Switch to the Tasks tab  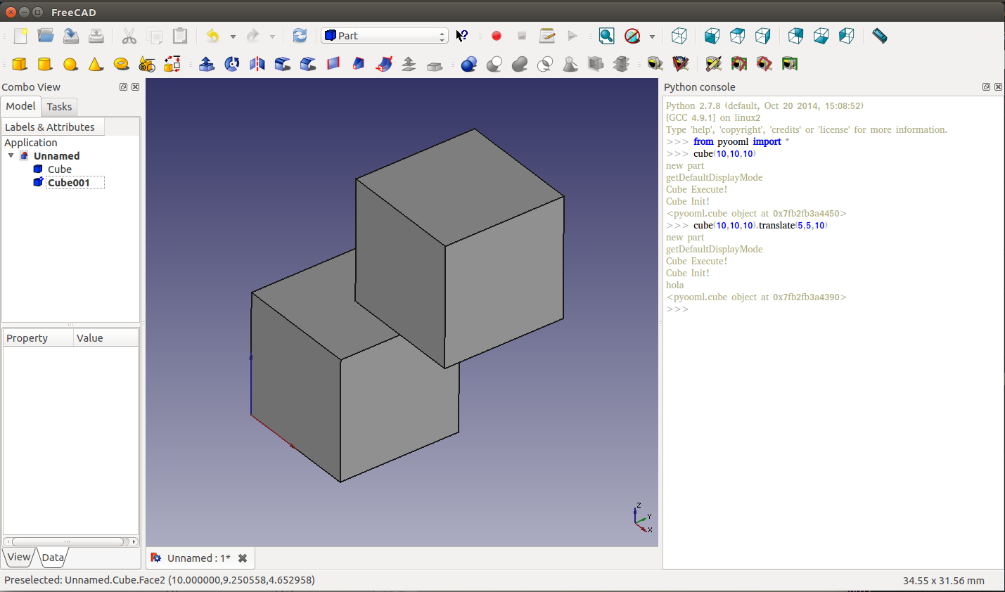coord(59,107)
